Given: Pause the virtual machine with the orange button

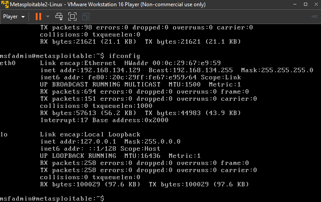Looking at the screenshot, I should click(38, 16).
